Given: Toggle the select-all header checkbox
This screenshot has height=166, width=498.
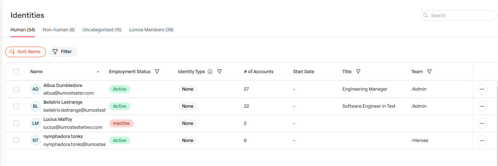Looking at the screenshot, I should tap(16, 72).
